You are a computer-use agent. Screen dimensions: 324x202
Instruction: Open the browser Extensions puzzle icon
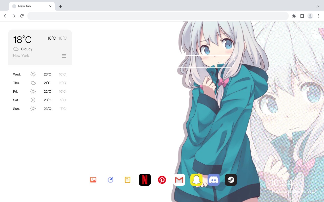coord(294,16)
